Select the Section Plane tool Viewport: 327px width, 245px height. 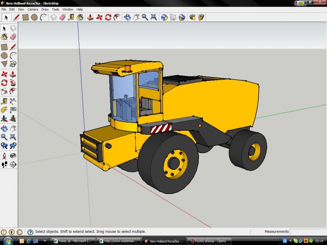point(13,164)
